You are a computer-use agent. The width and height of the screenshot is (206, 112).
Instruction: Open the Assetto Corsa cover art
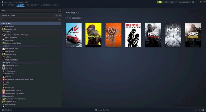point(74,35)
